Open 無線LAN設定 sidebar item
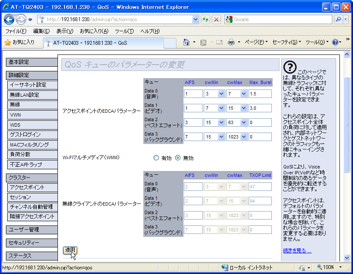 (x=33, y=95)
